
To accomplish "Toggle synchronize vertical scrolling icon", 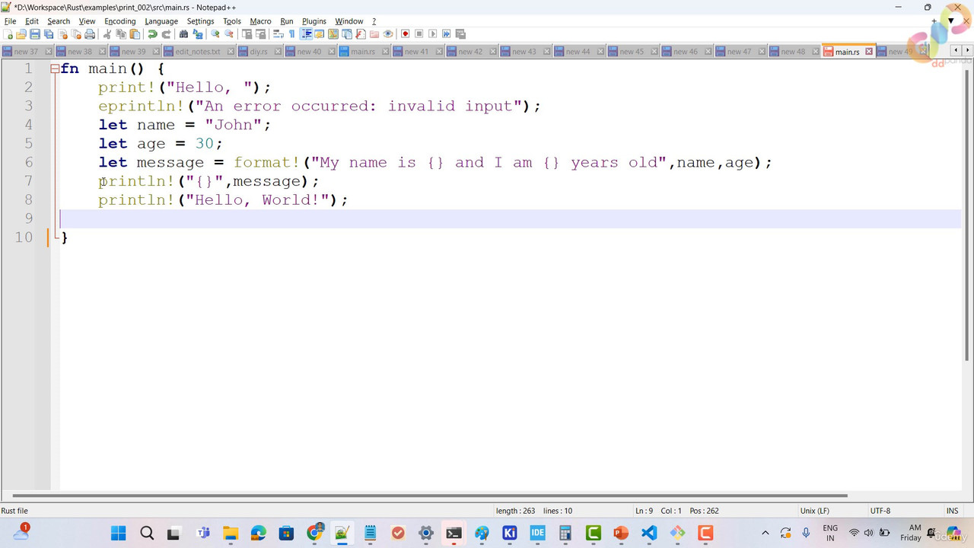I will click(247, 33).
